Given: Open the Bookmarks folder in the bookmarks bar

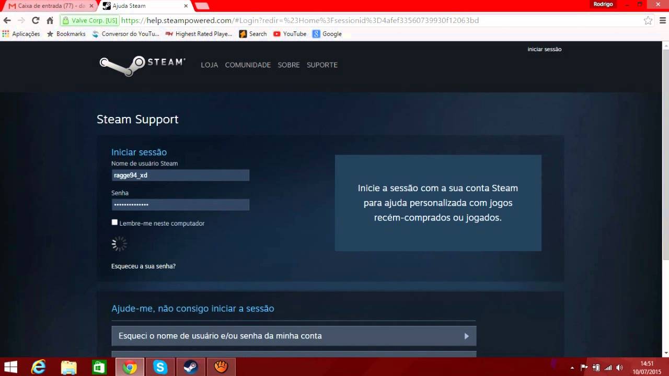Looking at the screenshot, I should coord(66,34).
